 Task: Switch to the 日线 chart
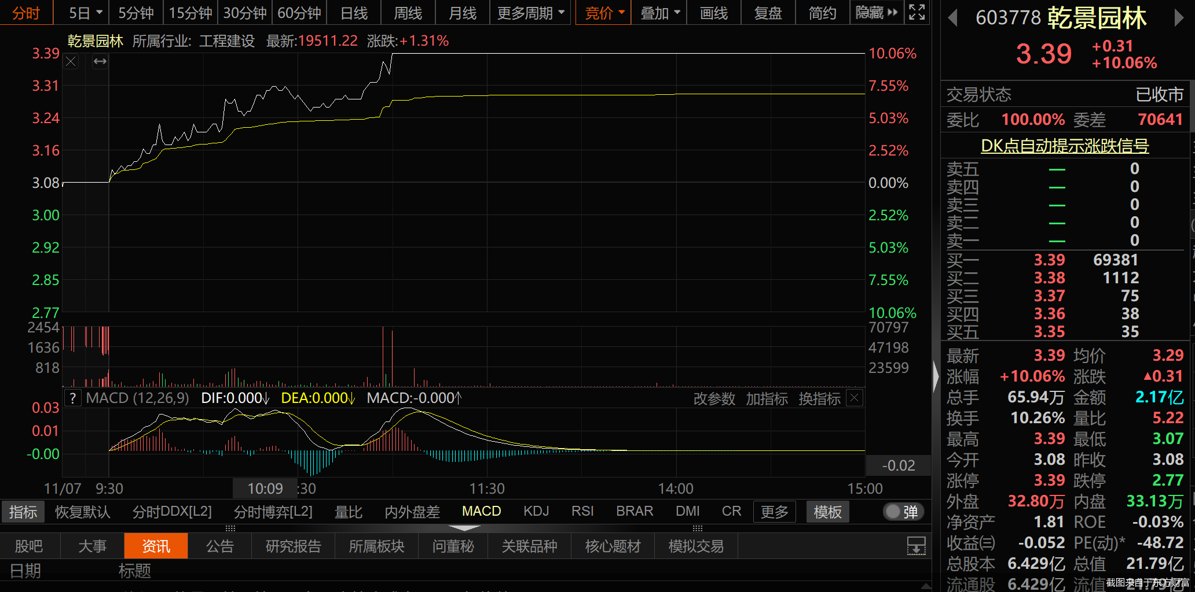click(x=354, y=13)
